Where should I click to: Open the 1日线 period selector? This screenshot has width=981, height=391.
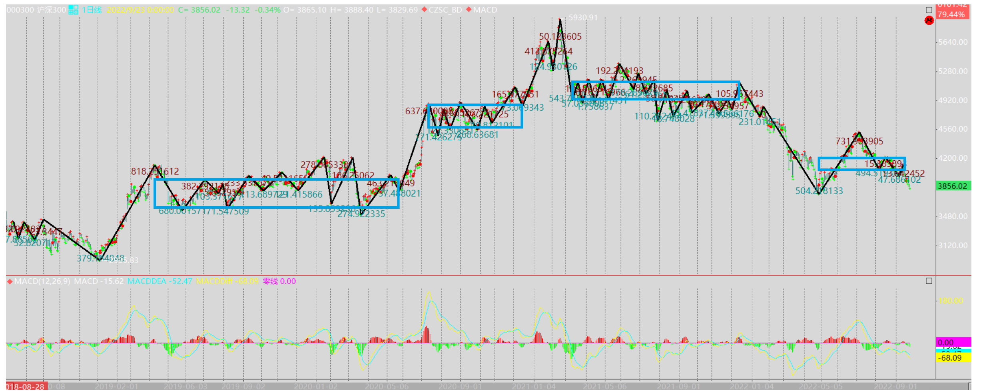pyautogui.click(x=92, y=10)
